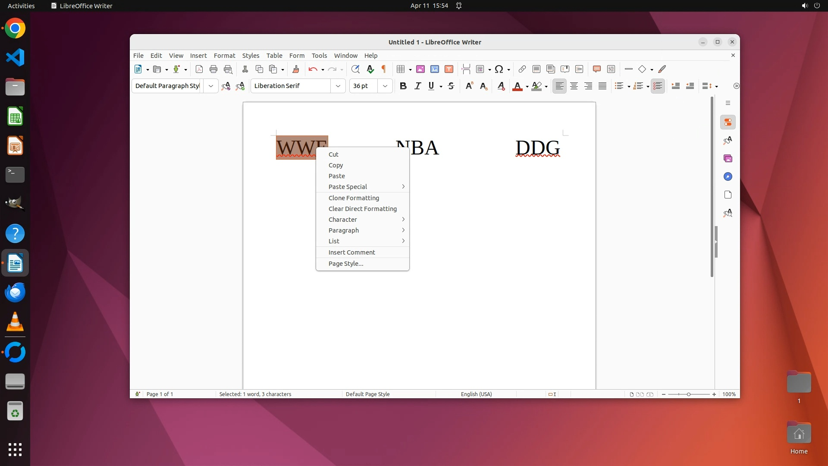The image size is (828, 466).
Task: Toggle Center alignment for paragraph
Action: pos(574,86)
